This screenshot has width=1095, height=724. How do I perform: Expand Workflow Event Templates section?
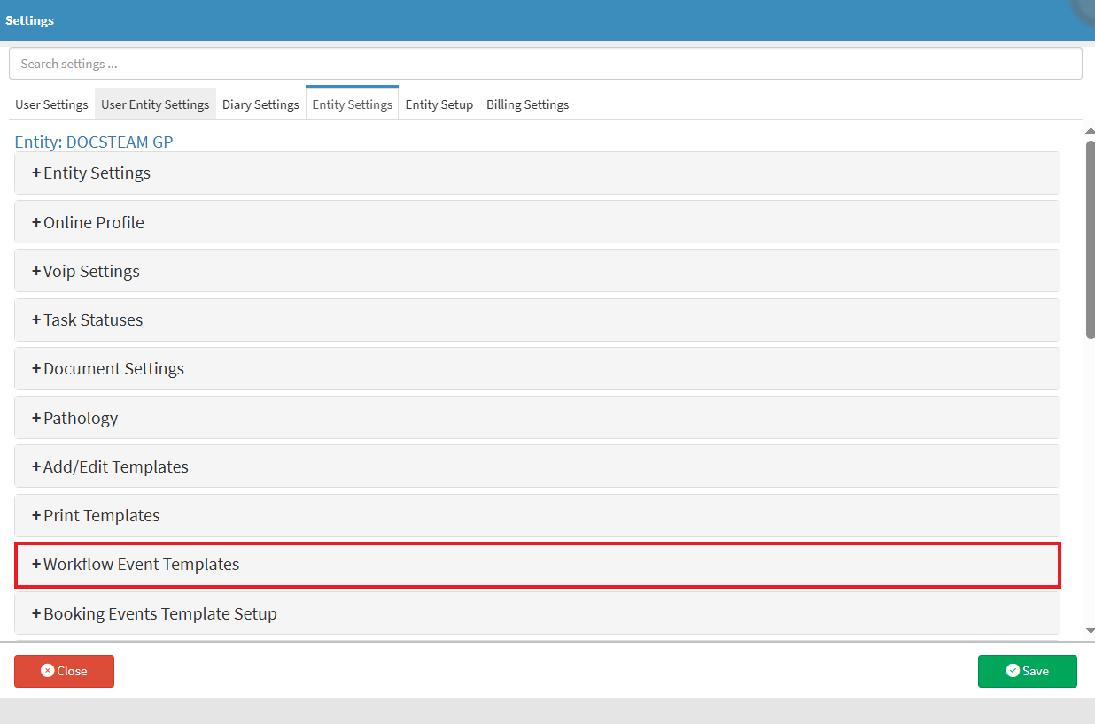tap(141, 565)
